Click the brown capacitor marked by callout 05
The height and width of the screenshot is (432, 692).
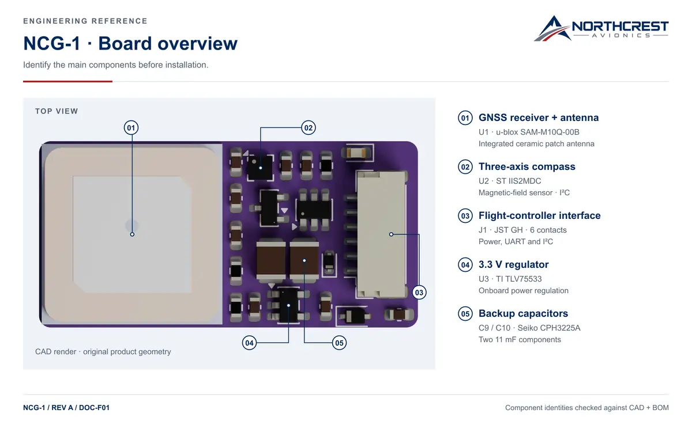pos(304,262)
